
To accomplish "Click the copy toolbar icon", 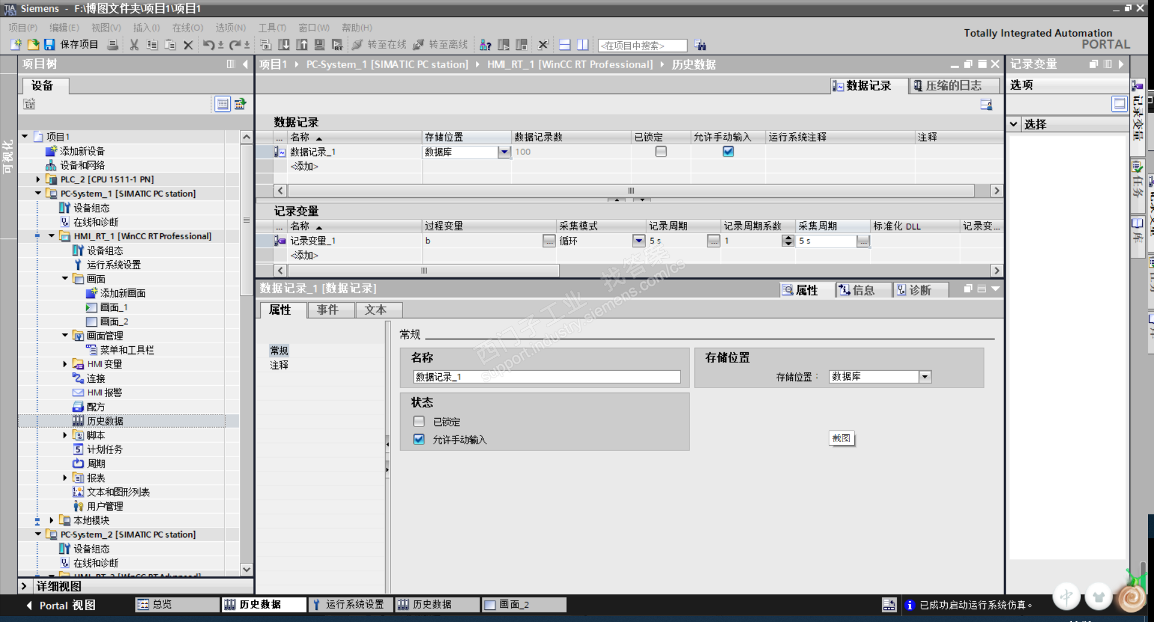I will point(152,45).
